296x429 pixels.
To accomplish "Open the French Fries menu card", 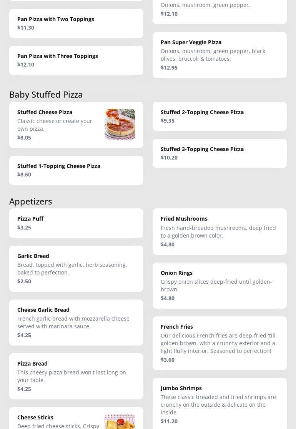I will pyautogui.click(x=220, y=343).
